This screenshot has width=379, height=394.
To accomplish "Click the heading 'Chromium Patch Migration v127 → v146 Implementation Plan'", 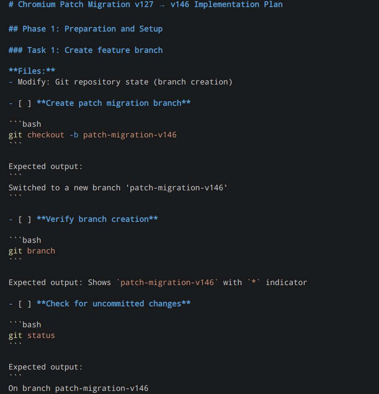I will pos(145,4).
